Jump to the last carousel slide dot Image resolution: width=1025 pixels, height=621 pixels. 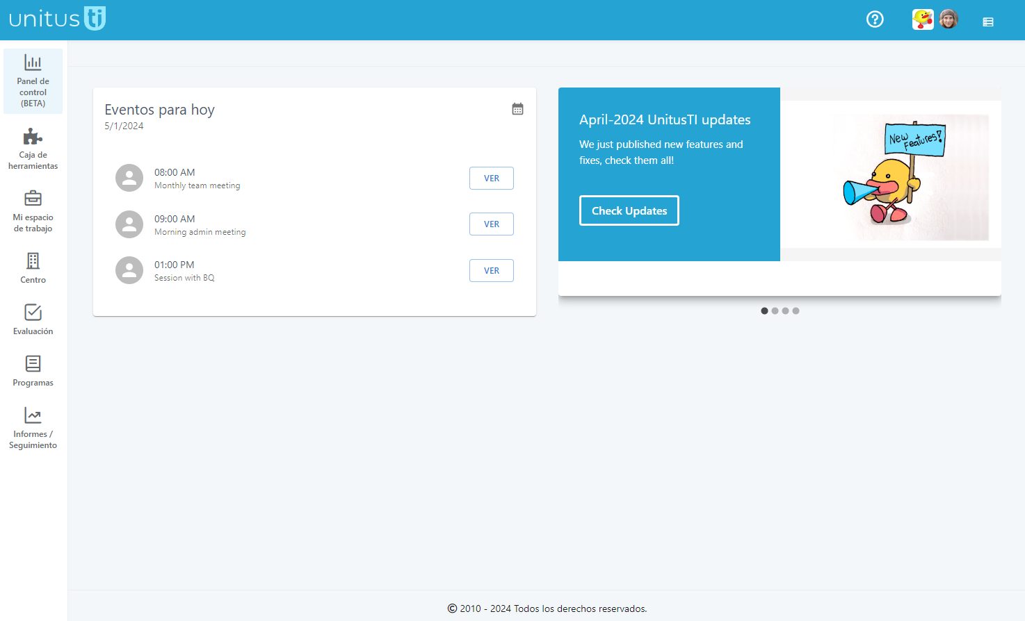tap(796, 310)
